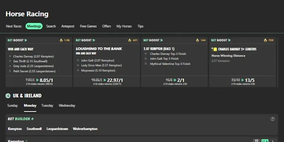Show Sunday's meetings
The height and width of the screenshot is (142, 284).
12,105
